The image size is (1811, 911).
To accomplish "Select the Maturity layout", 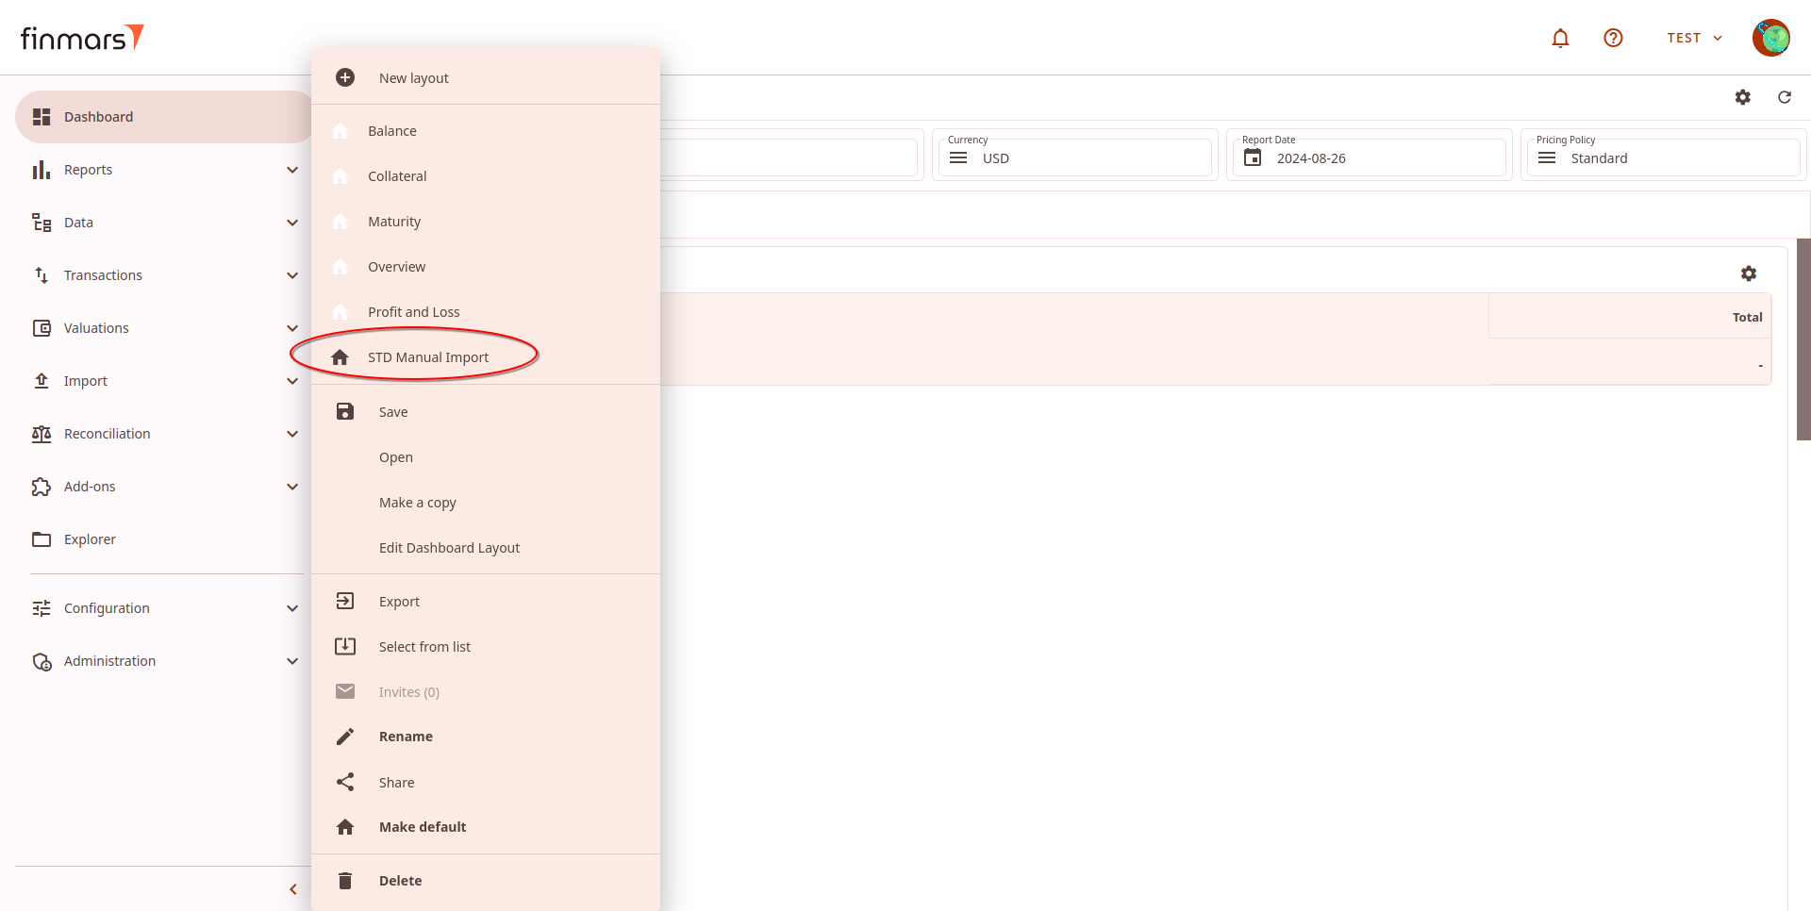I will (x=486, y=222).
